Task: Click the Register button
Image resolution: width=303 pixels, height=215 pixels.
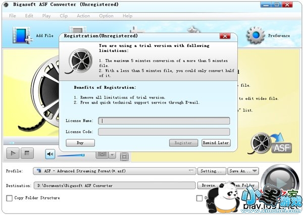Action: click(x=183, y=143)
